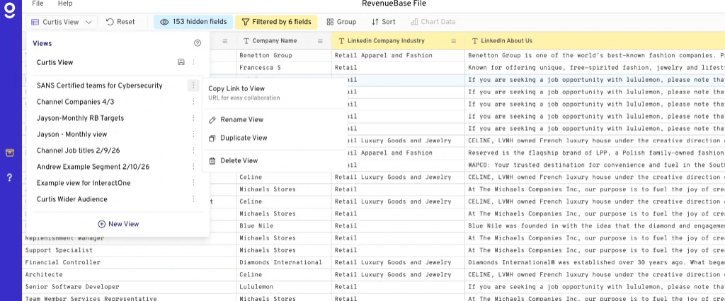Click the Architecte cell
This screenshot has width=725, height=301.
[129, 275]
